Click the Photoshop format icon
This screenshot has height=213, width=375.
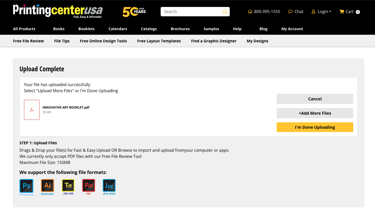(26, 186)
